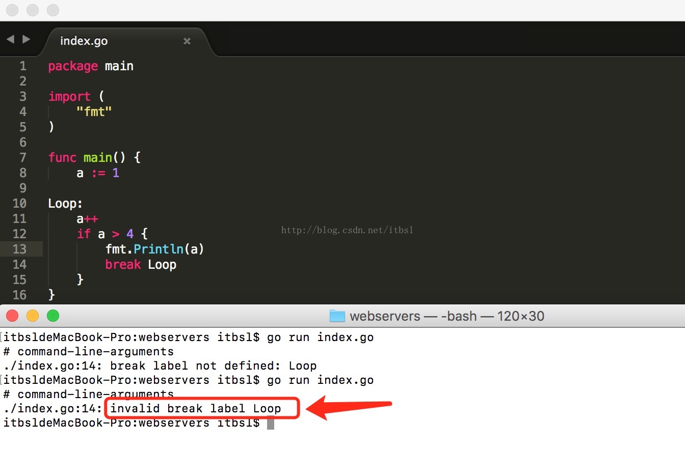
Task: Minimize Terminal with the yellow button
Action: 33,316
